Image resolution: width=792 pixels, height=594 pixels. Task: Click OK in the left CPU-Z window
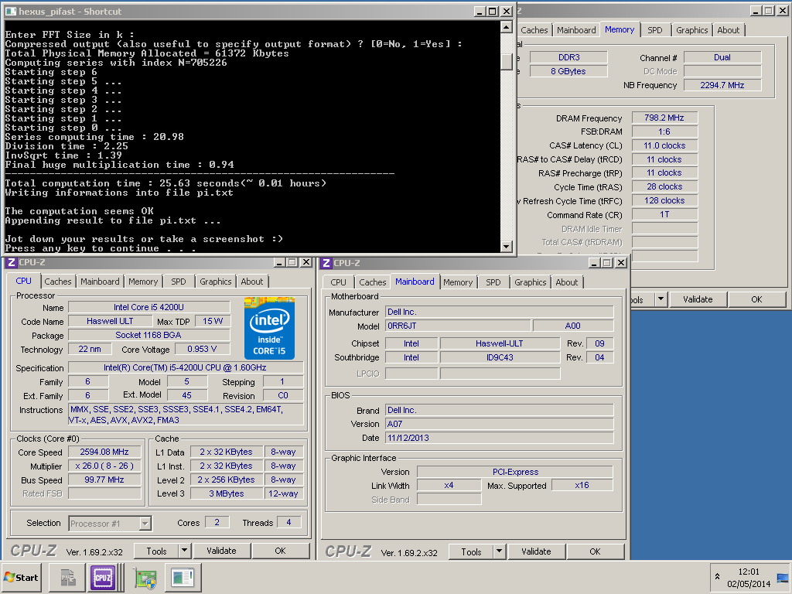pos(280,551)
